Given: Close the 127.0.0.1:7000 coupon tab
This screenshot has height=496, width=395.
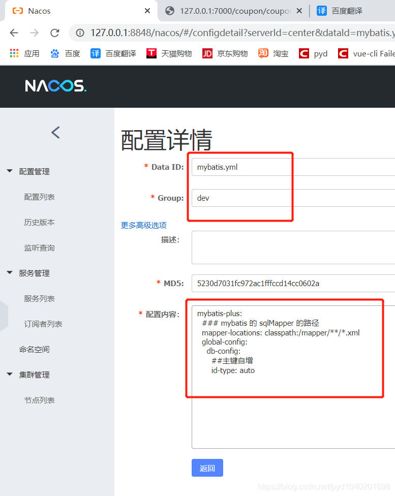Looking at the screenshot, I should click(299, 11).
